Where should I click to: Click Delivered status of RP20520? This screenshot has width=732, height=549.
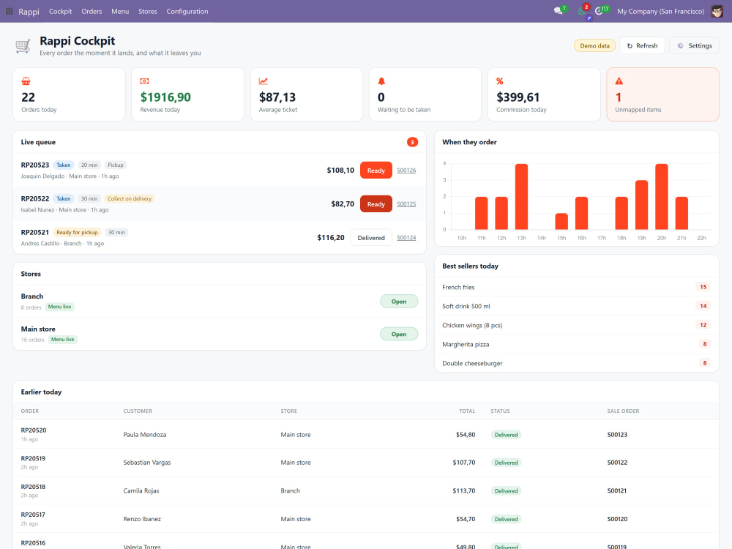[506, 435]
